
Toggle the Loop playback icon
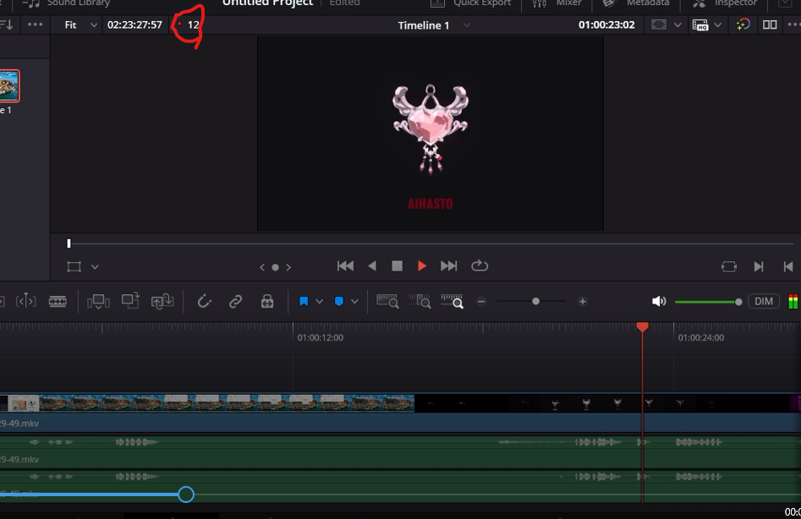point(480,266)
